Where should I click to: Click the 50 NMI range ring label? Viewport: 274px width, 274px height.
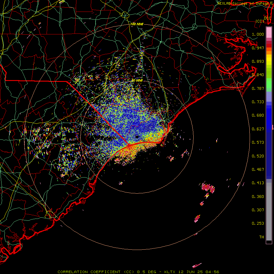pyautogui.click(x=137, y=81)
